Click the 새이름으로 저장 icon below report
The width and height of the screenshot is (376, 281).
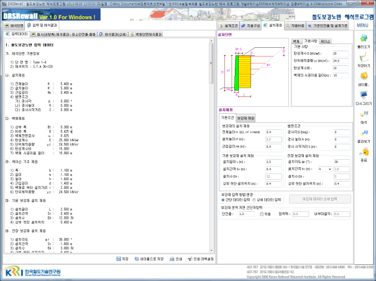pyautogui.click(x=137, y=259)
